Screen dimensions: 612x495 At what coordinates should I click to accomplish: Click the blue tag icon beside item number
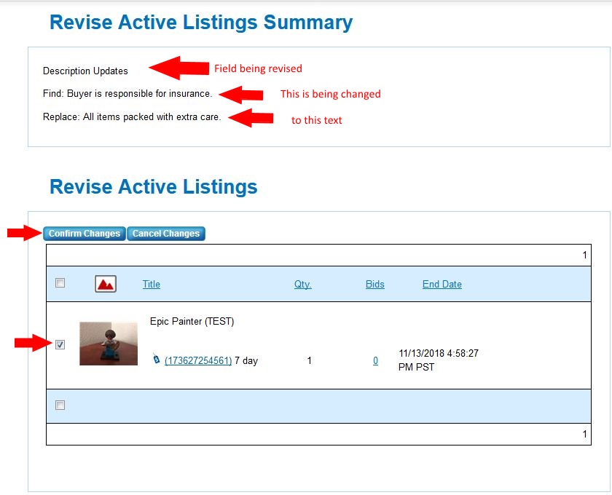(x=156, y=359)
